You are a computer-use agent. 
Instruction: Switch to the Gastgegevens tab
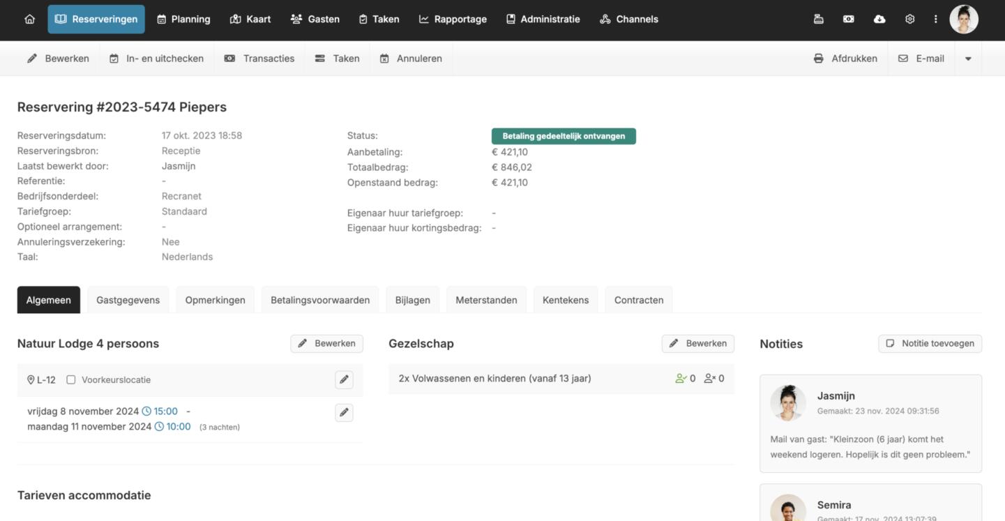[128, 300]
